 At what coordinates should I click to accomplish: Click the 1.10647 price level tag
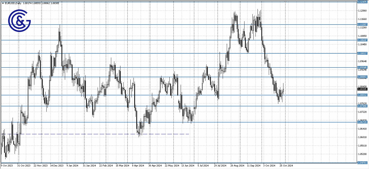pos(363,40)
